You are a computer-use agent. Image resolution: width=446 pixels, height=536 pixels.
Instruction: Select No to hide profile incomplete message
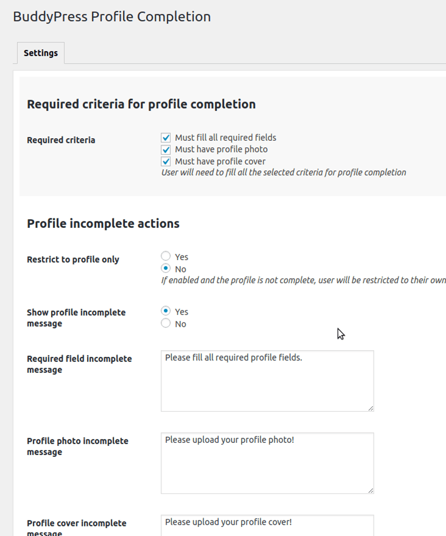(166, 324)
